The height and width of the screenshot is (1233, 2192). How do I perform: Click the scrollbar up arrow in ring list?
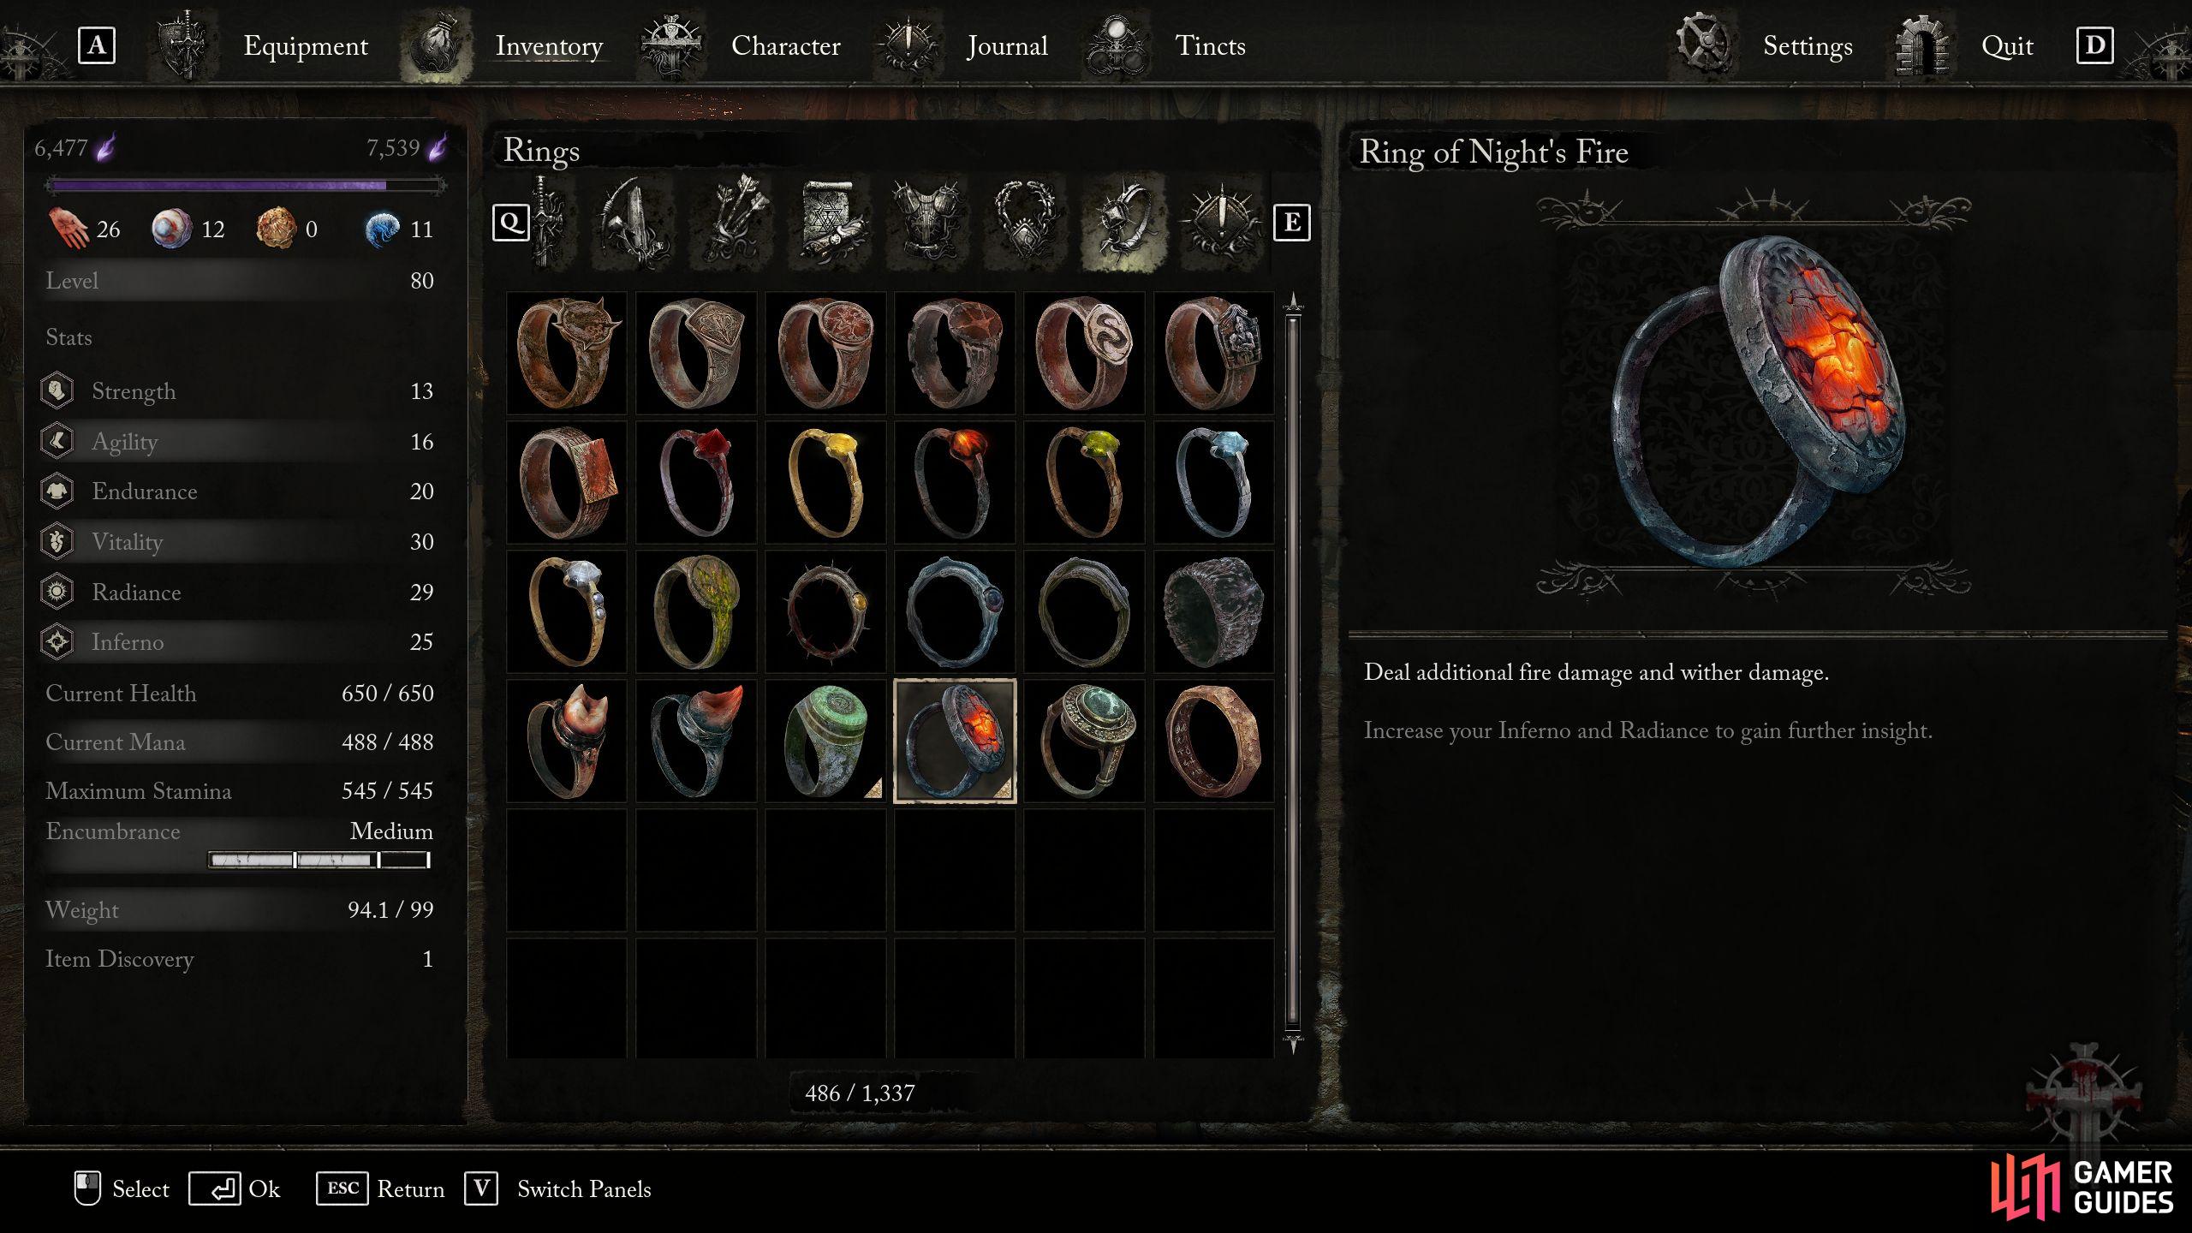point(1293,303)
